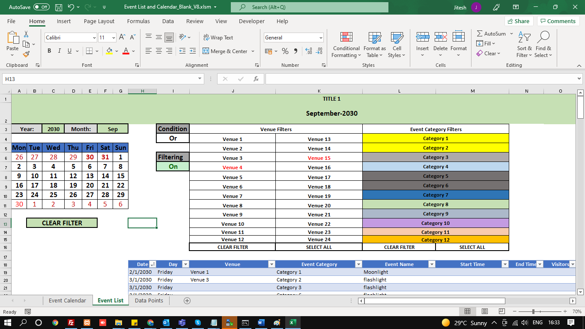
Task: Click the Sort & Filter icon
Action: point(524,38)
